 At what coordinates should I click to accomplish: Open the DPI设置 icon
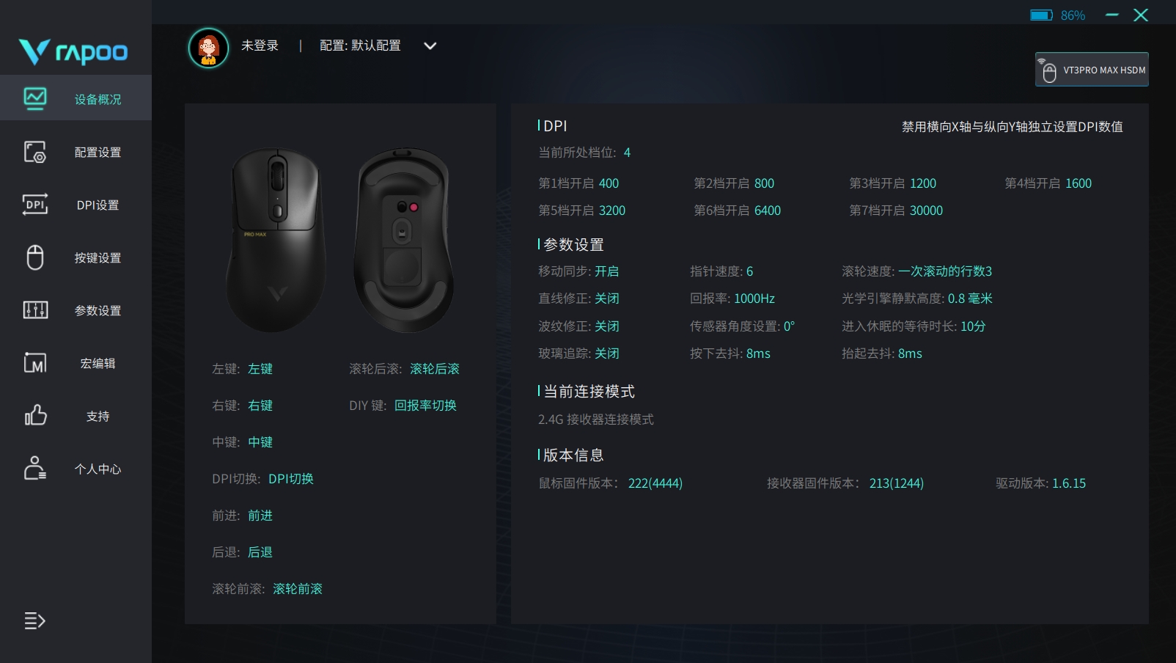(35, 205)
